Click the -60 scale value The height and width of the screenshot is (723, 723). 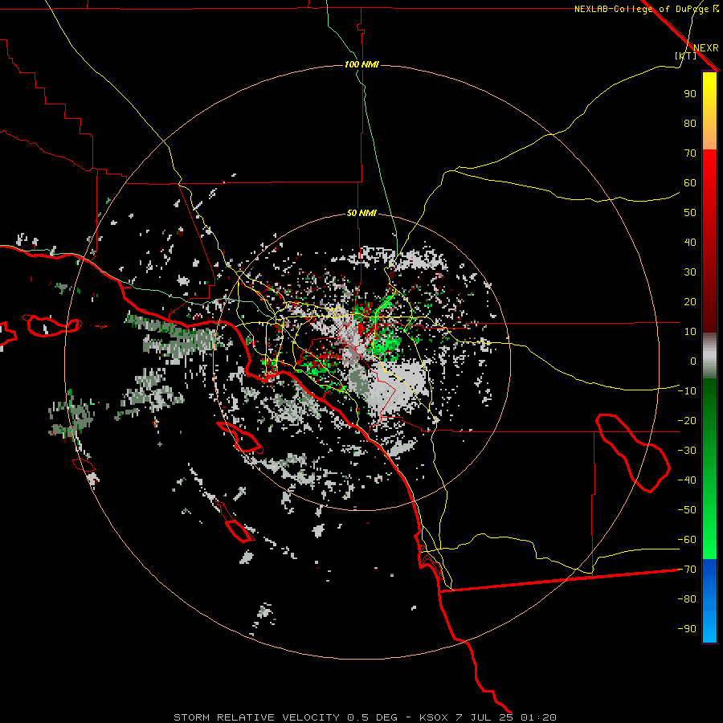coord(687,540)
